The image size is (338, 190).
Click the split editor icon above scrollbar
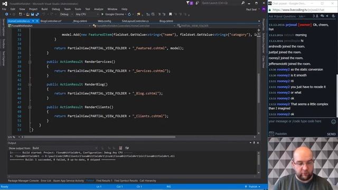pyautogui.click(x=259, y=30)
